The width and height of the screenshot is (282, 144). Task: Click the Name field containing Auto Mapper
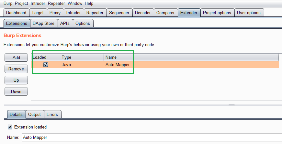[152, 137]
